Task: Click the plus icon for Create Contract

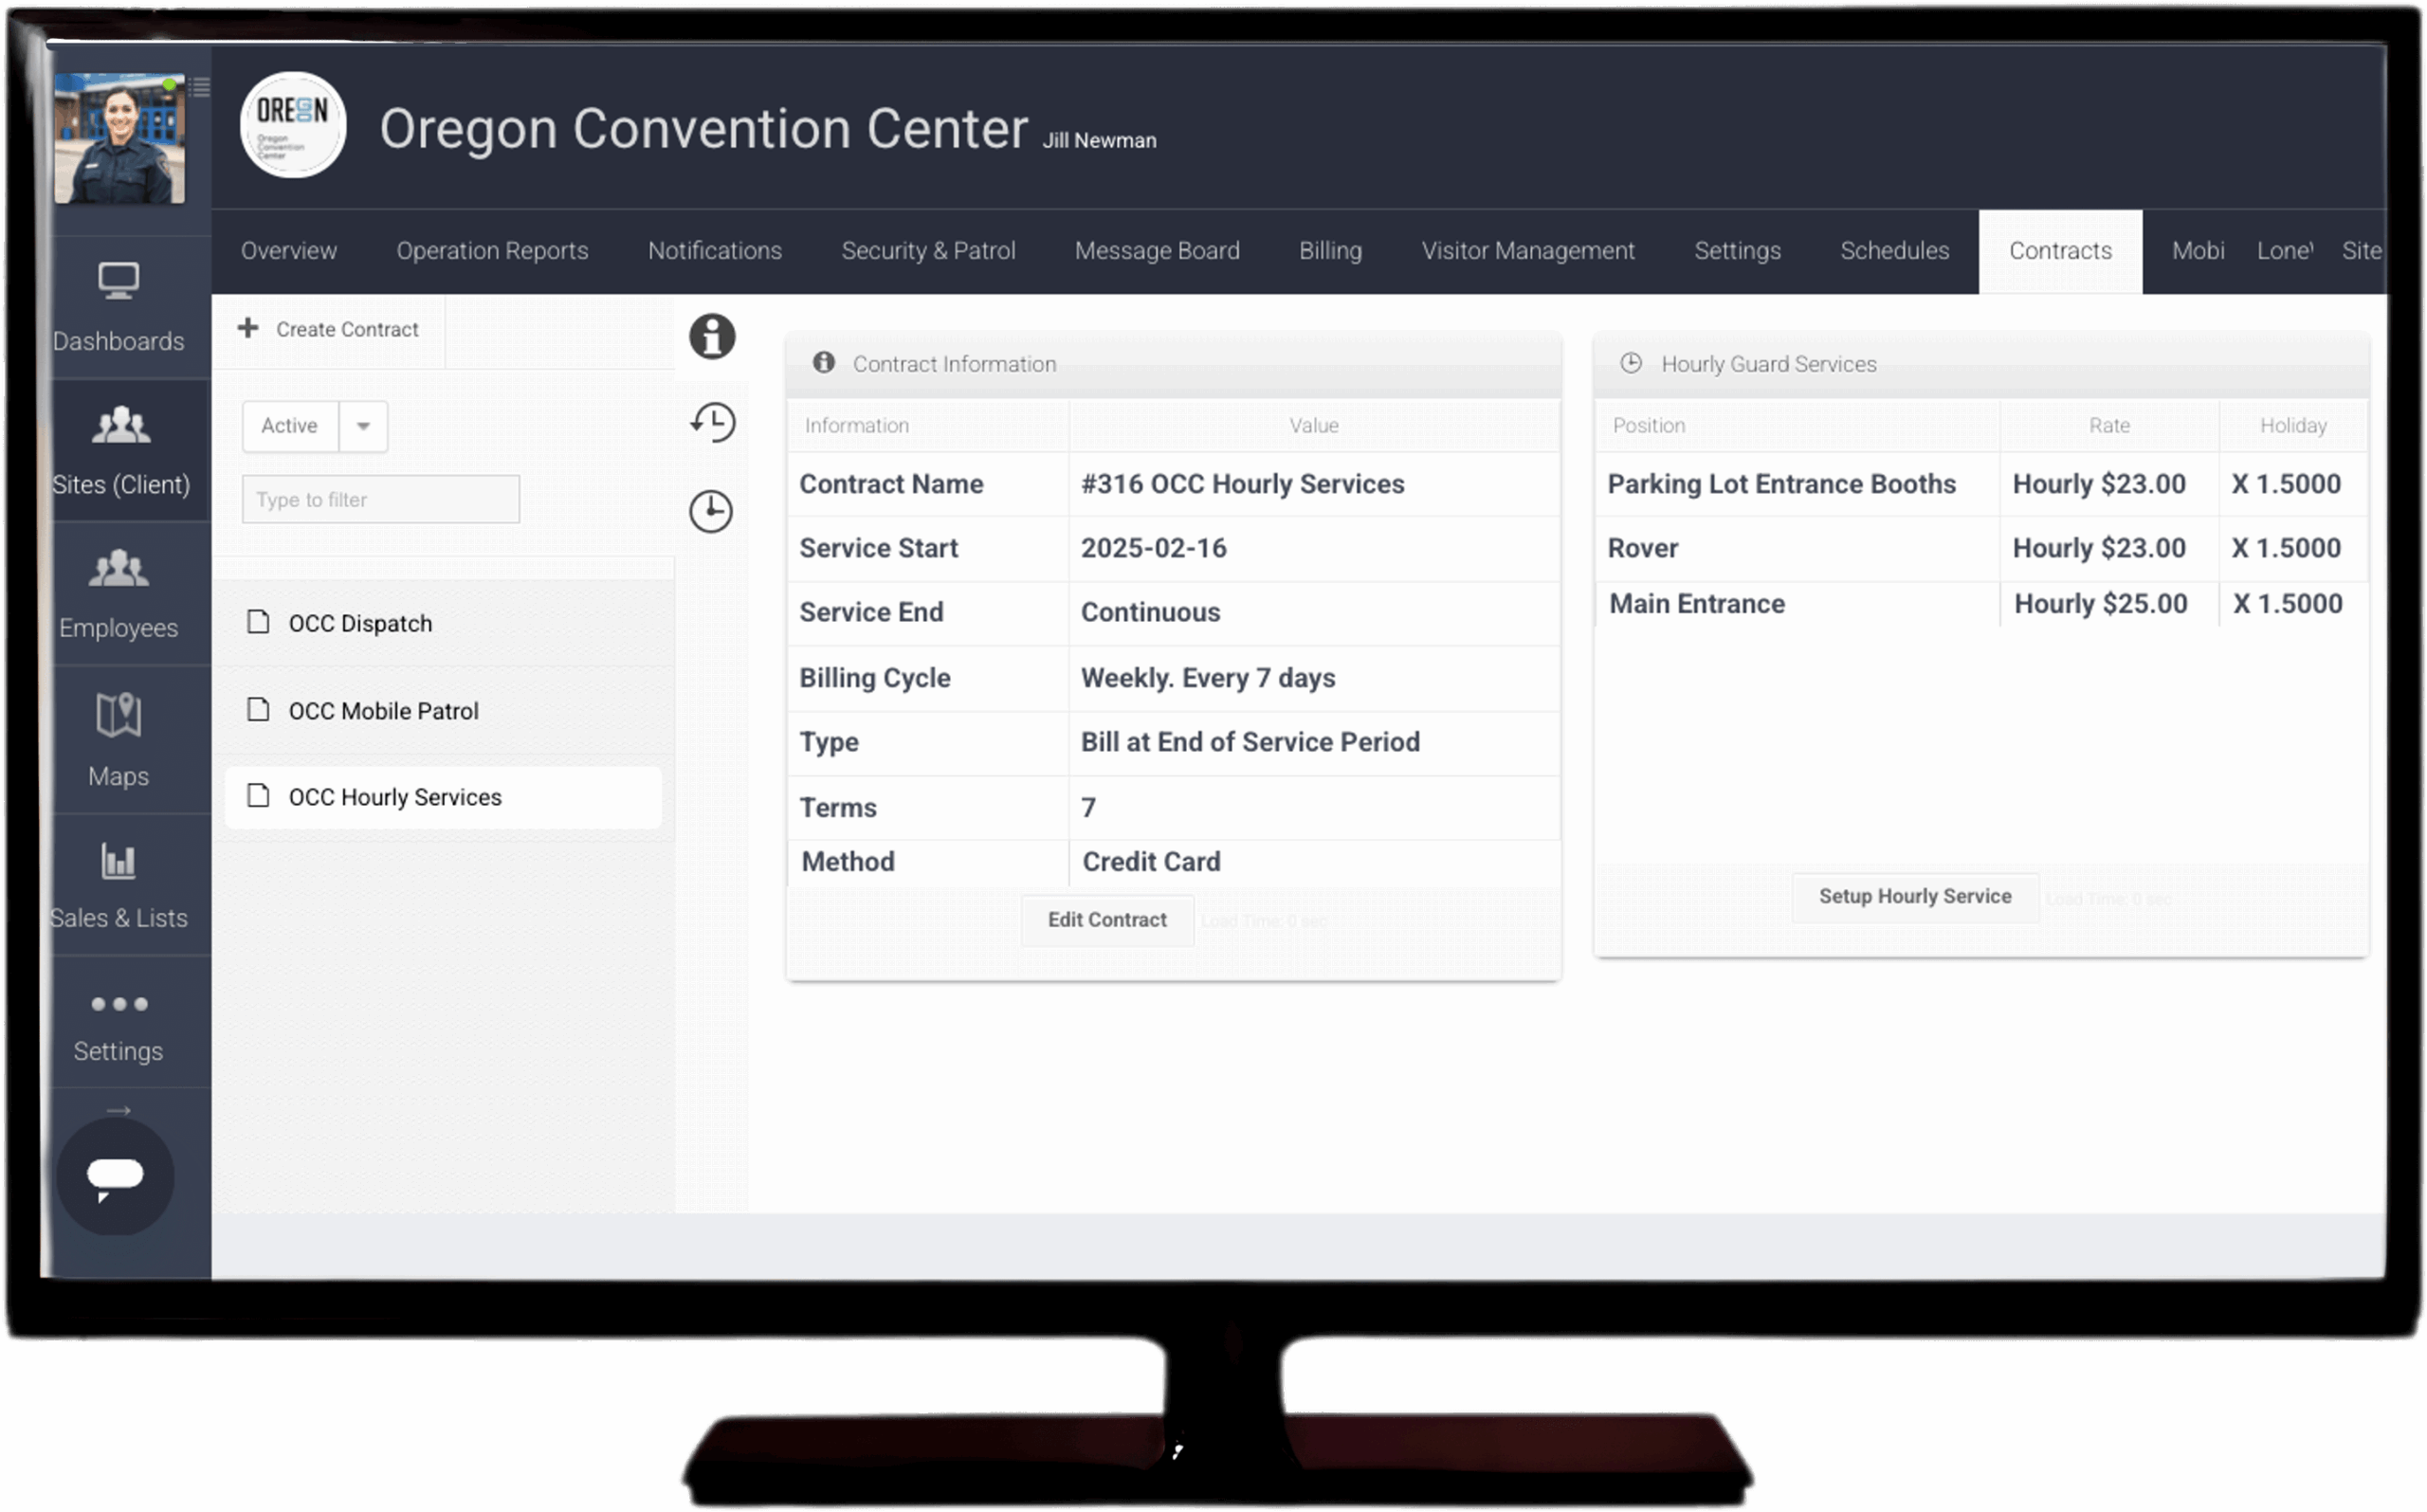Action: coord(248,328)
